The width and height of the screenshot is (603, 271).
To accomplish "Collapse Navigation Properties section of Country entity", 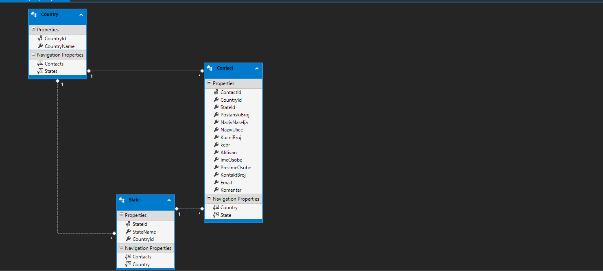I will click(33, 54).
